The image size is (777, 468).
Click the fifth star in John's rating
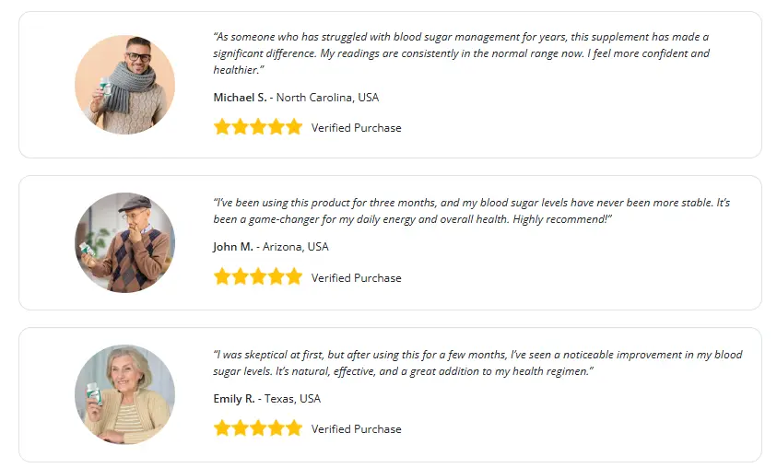[x=294, y=276]
